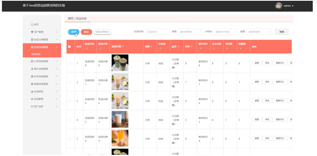
Task: Open cover image of 饮品名称8
Action: [120, 63]
